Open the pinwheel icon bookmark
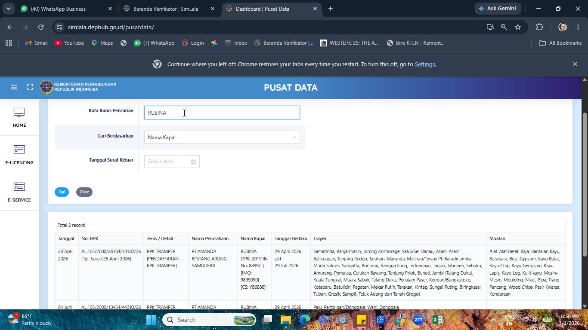Screen dimensions: 588x330 click(x=214, y=43)
